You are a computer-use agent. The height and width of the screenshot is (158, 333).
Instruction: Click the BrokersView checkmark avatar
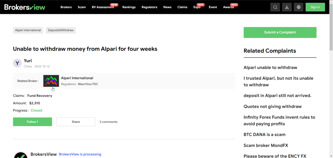[x=21, y=155]
